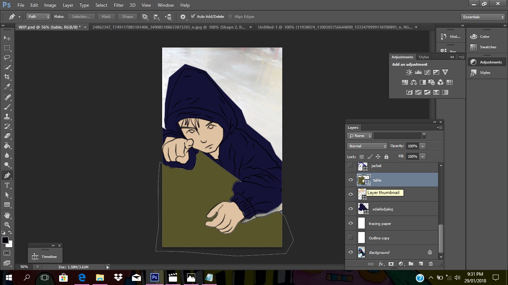This screenshot has width=508, height=285.
Task: Delete layer with trash icon
Action: click(x=431, y=264)
